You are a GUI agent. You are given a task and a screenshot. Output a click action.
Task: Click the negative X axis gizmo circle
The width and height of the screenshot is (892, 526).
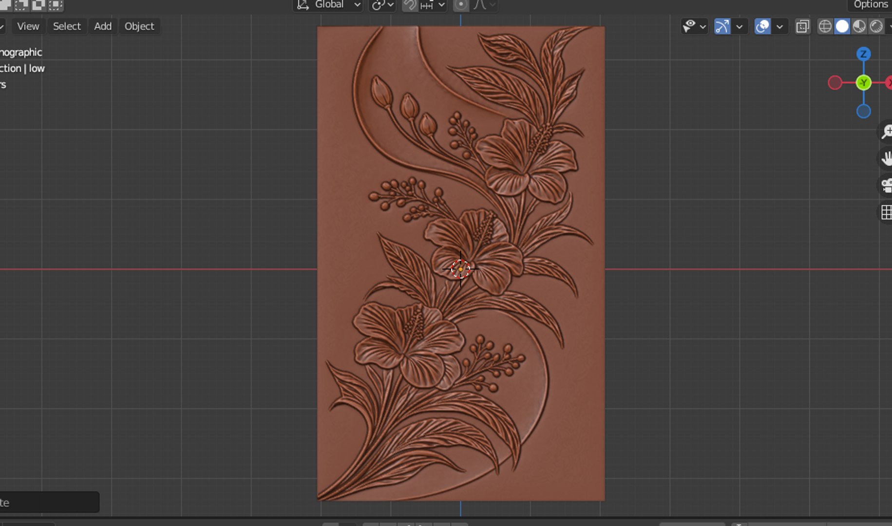point(835,83)
